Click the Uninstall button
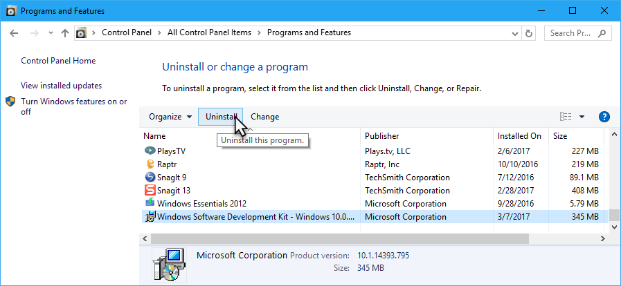The image size is (621, 286). (x=222, y=117)
